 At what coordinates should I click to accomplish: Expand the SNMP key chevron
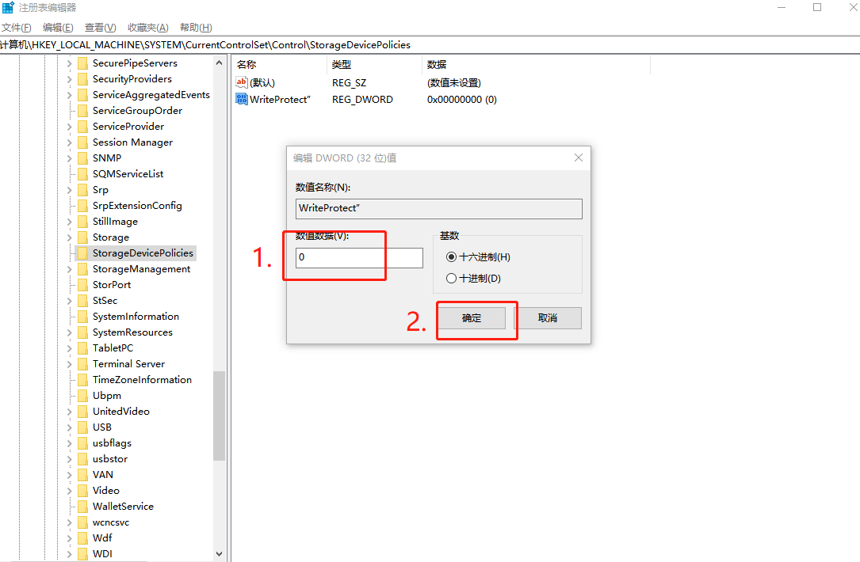(69, 158)
